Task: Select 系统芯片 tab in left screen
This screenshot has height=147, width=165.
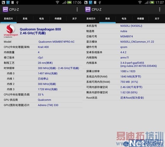Action: pyautogui.click(x=8, y=19)
